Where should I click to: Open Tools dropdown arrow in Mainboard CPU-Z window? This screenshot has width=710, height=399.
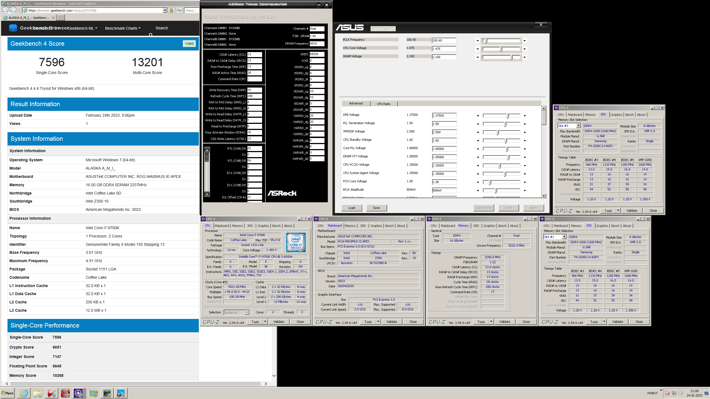(378, 322)
